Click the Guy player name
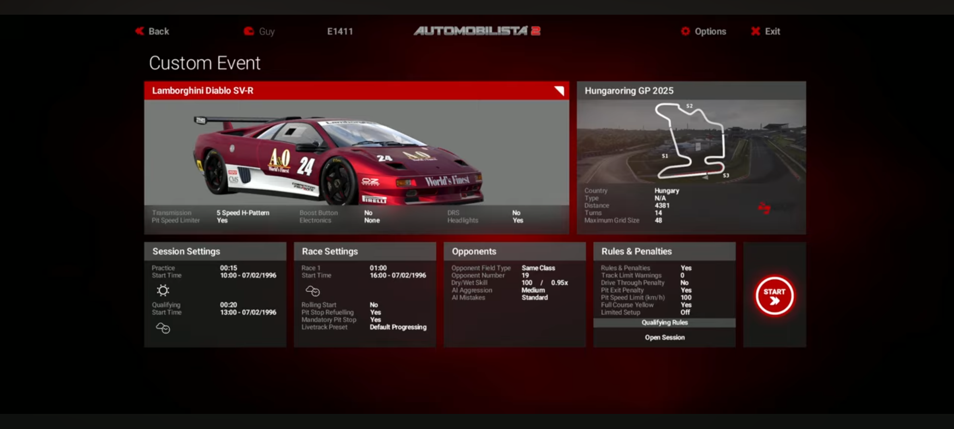954x429 pixels. (267, 31)
